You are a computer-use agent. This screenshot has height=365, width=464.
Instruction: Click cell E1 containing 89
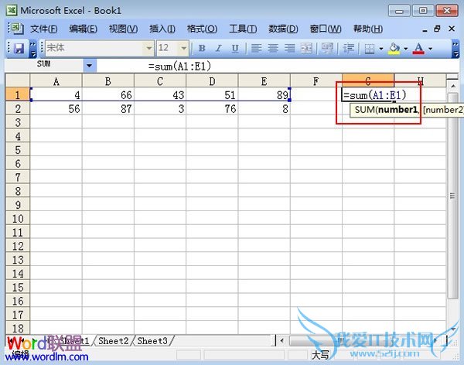point(264,94)
